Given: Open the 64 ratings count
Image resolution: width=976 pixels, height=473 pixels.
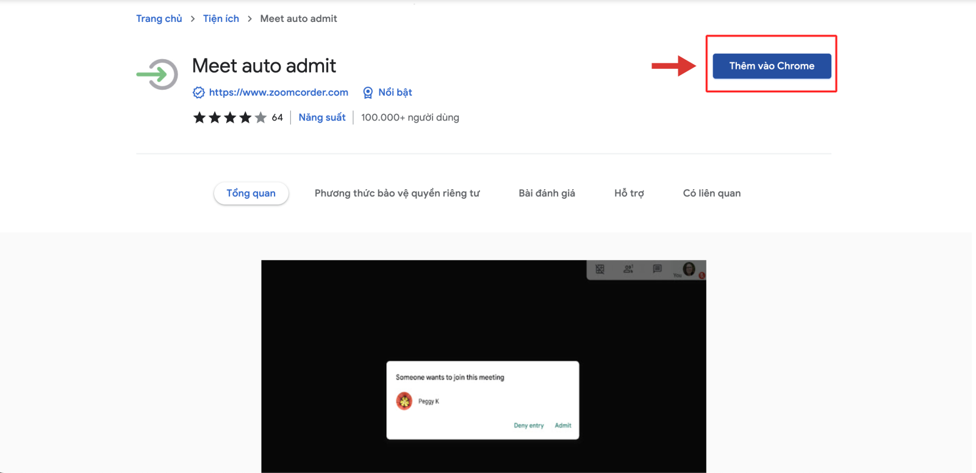Looking at the screenshot, I should point(278,117).
